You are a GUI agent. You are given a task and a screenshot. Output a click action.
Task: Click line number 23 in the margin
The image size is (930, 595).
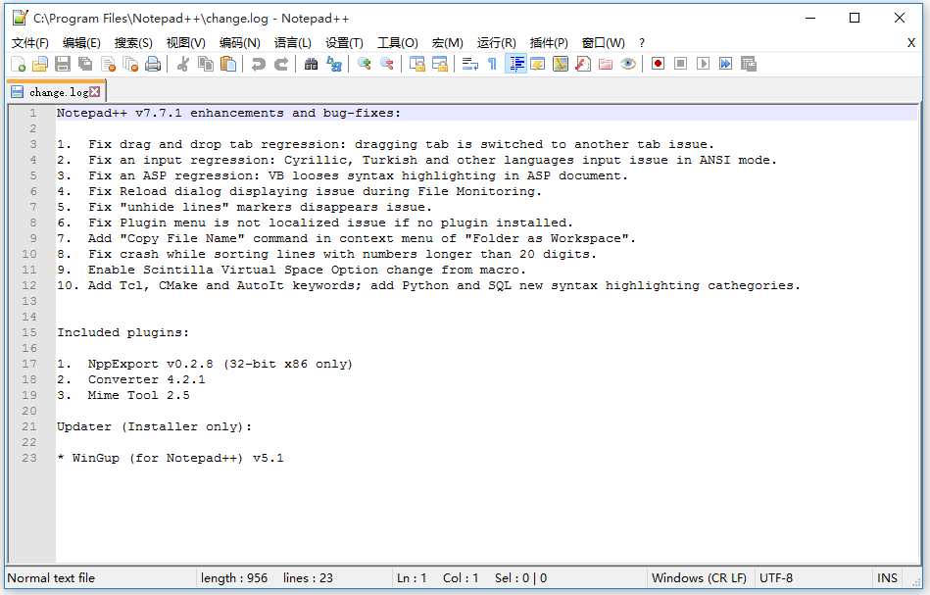tap(29, 458)
